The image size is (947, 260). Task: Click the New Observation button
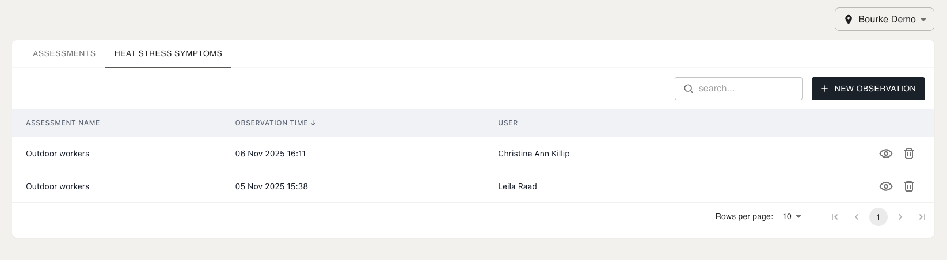pyautogui.click(x=868, y=89)
